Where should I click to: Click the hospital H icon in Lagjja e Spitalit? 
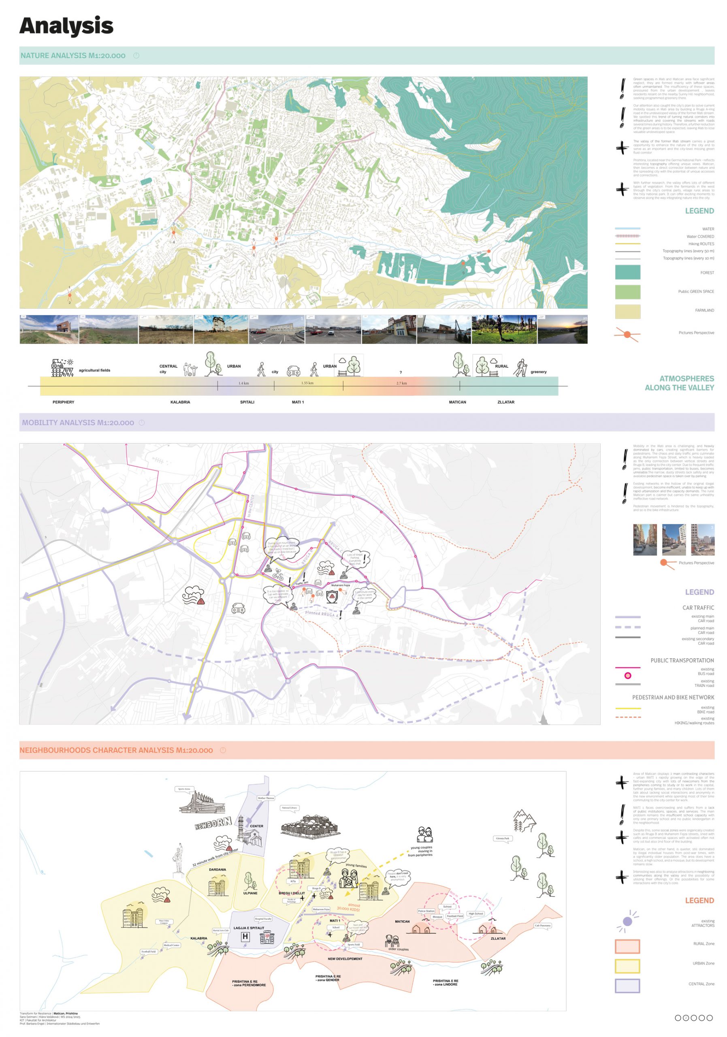point(245,937)
